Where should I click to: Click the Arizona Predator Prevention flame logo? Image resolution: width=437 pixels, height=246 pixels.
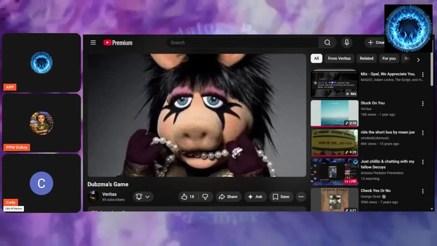pyautogui.click(x=408, y=28)
